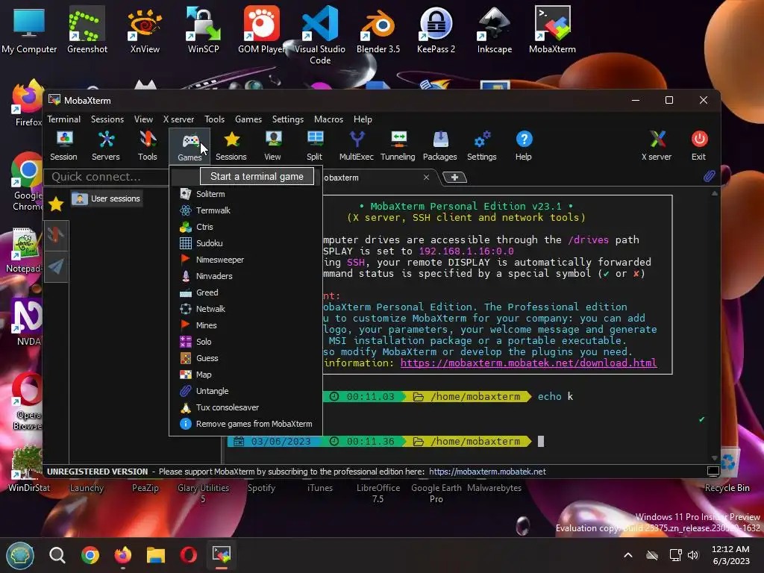This screenshot has width=764, height=573.
Task: Open the Sessions star toolbar icon
Action: (x=231, y=145)
